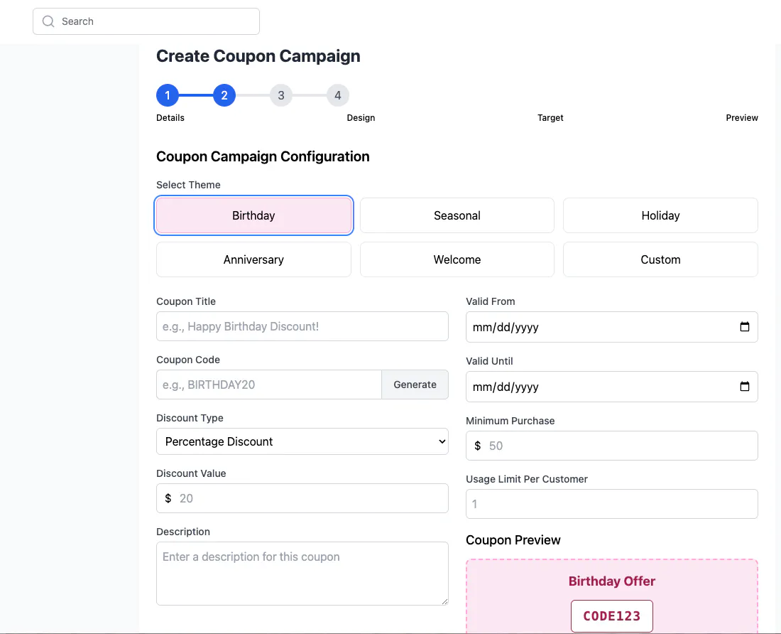Viewport: 781px width, 634px height.
Task: Click the Target step label
Action: click(550, 117)
